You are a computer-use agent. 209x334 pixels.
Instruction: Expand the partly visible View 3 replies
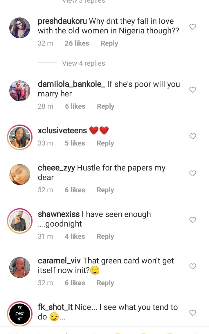83,2
